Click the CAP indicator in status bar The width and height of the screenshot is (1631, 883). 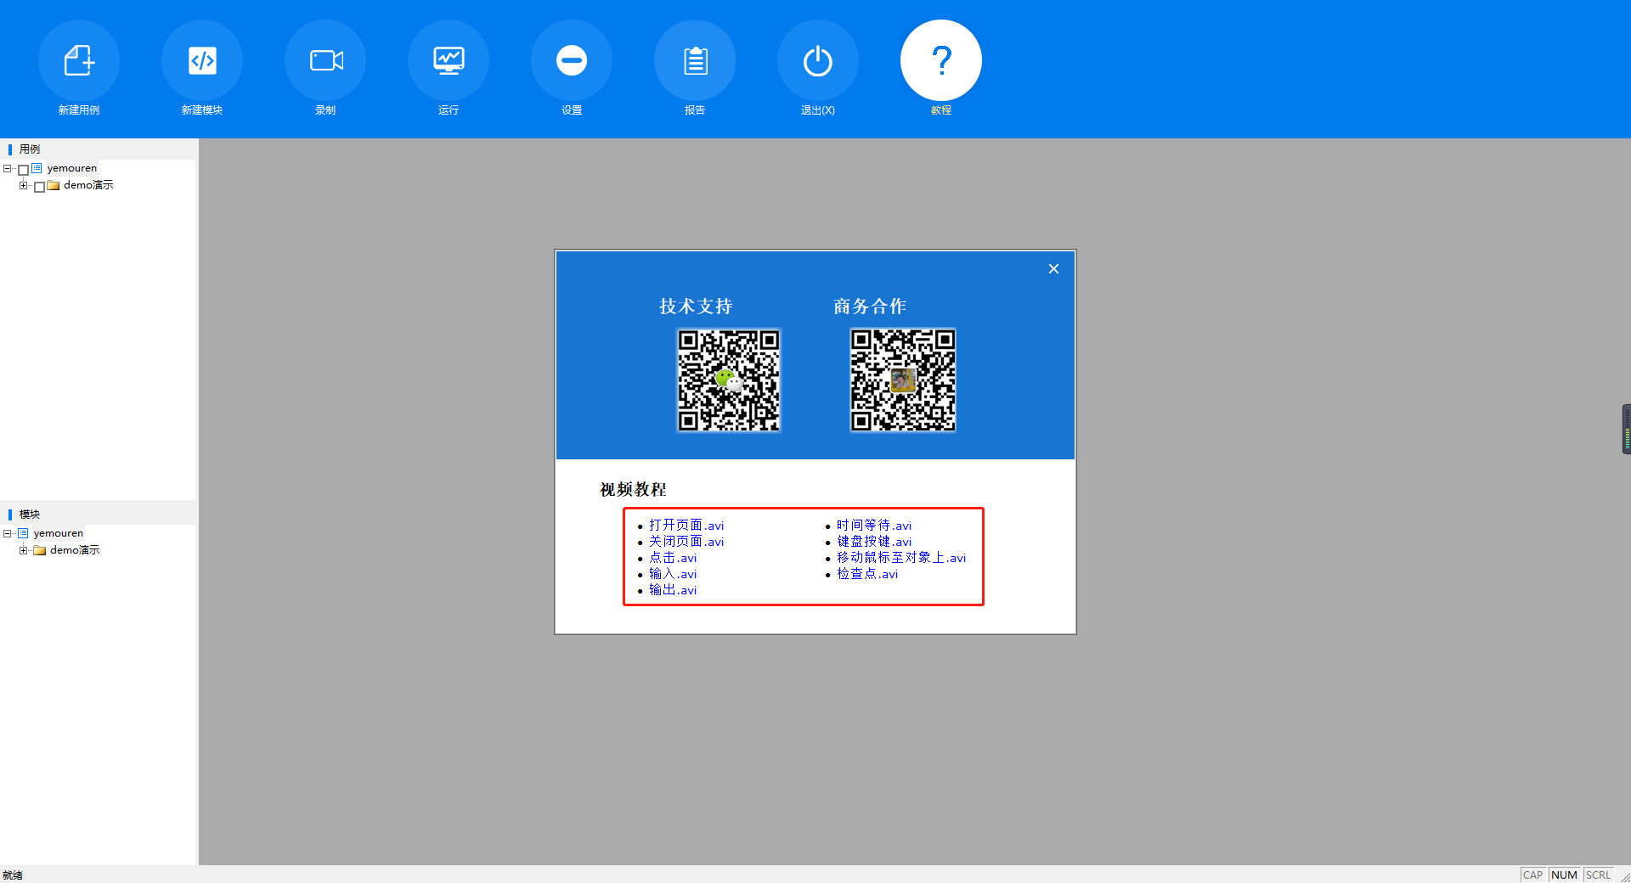[x=1532, y=875]
